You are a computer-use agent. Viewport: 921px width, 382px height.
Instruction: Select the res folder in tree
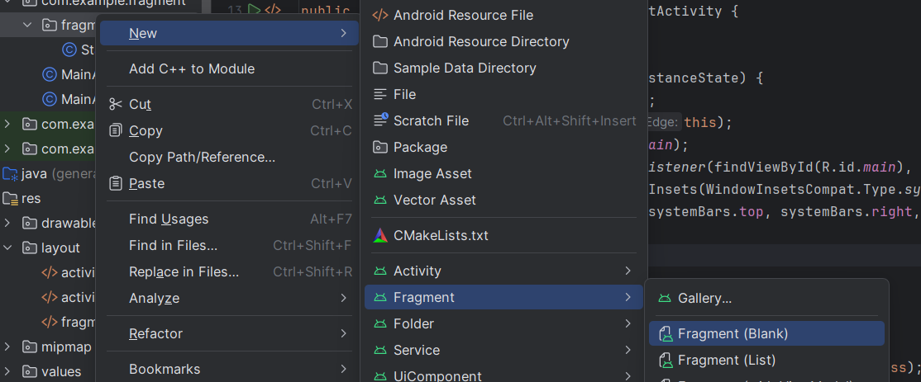pyautogui.click(x=31, y=198)
